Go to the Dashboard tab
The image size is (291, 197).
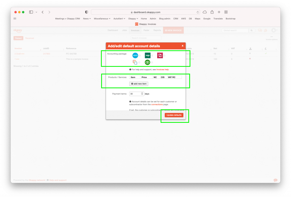(x=113, y=30)
